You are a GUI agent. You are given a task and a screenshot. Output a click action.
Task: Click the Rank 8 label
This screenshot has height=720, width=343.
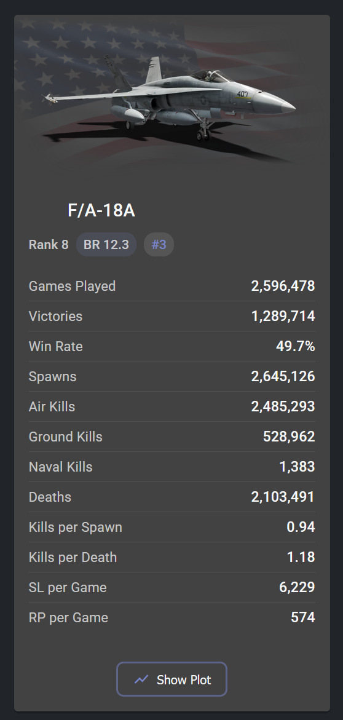point(48,244)
